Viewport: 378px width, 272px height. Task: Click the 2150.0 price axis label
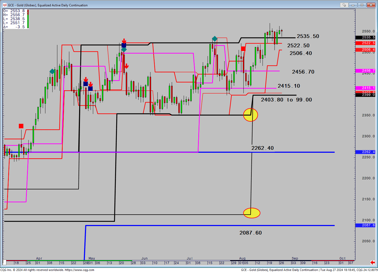(x=368, y=199)
